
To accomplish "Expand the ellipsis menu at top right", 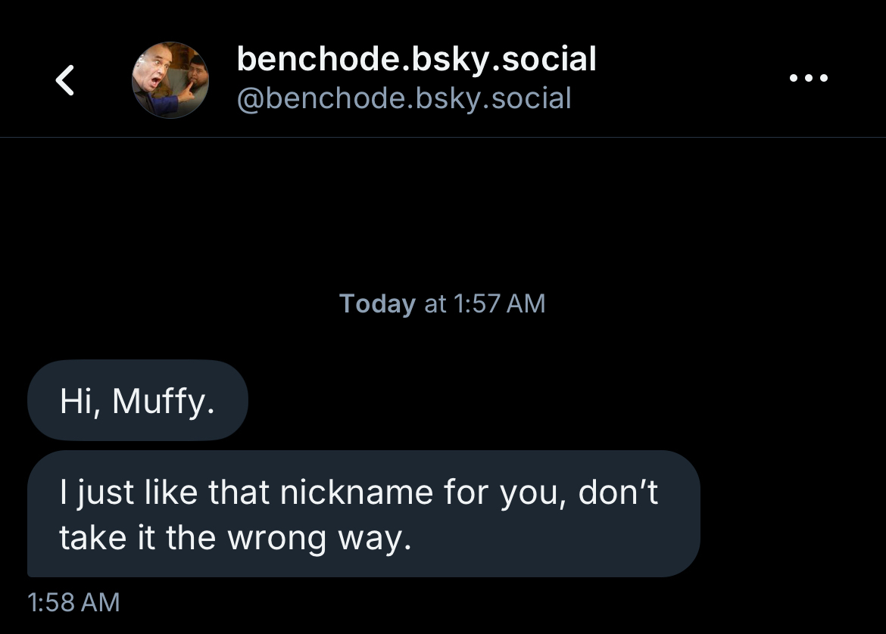I will point(808,78).
